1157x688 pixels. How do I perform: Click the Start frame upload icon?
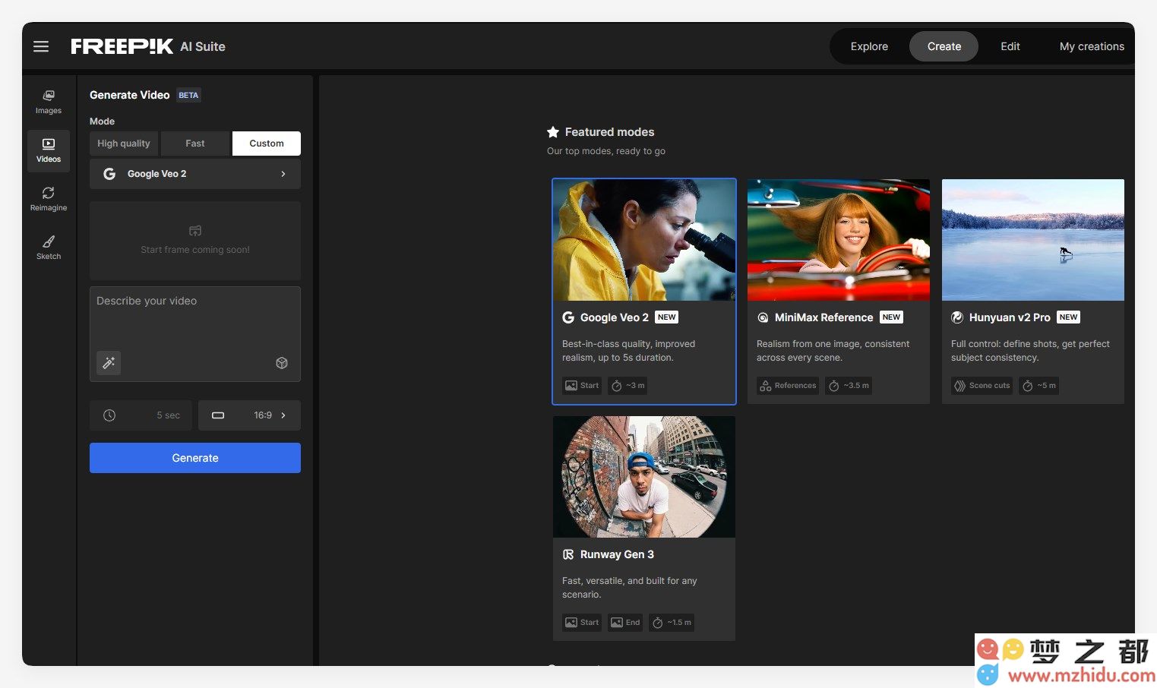(195, 231)
